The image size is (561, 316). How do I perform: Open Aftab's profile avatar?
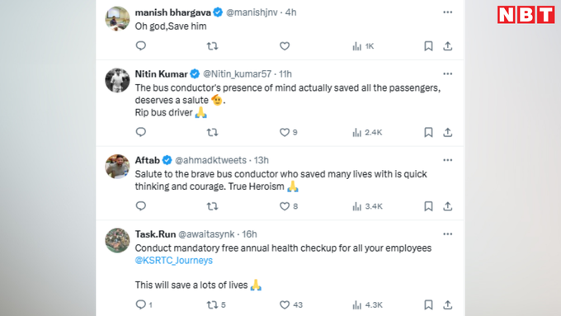117,166
